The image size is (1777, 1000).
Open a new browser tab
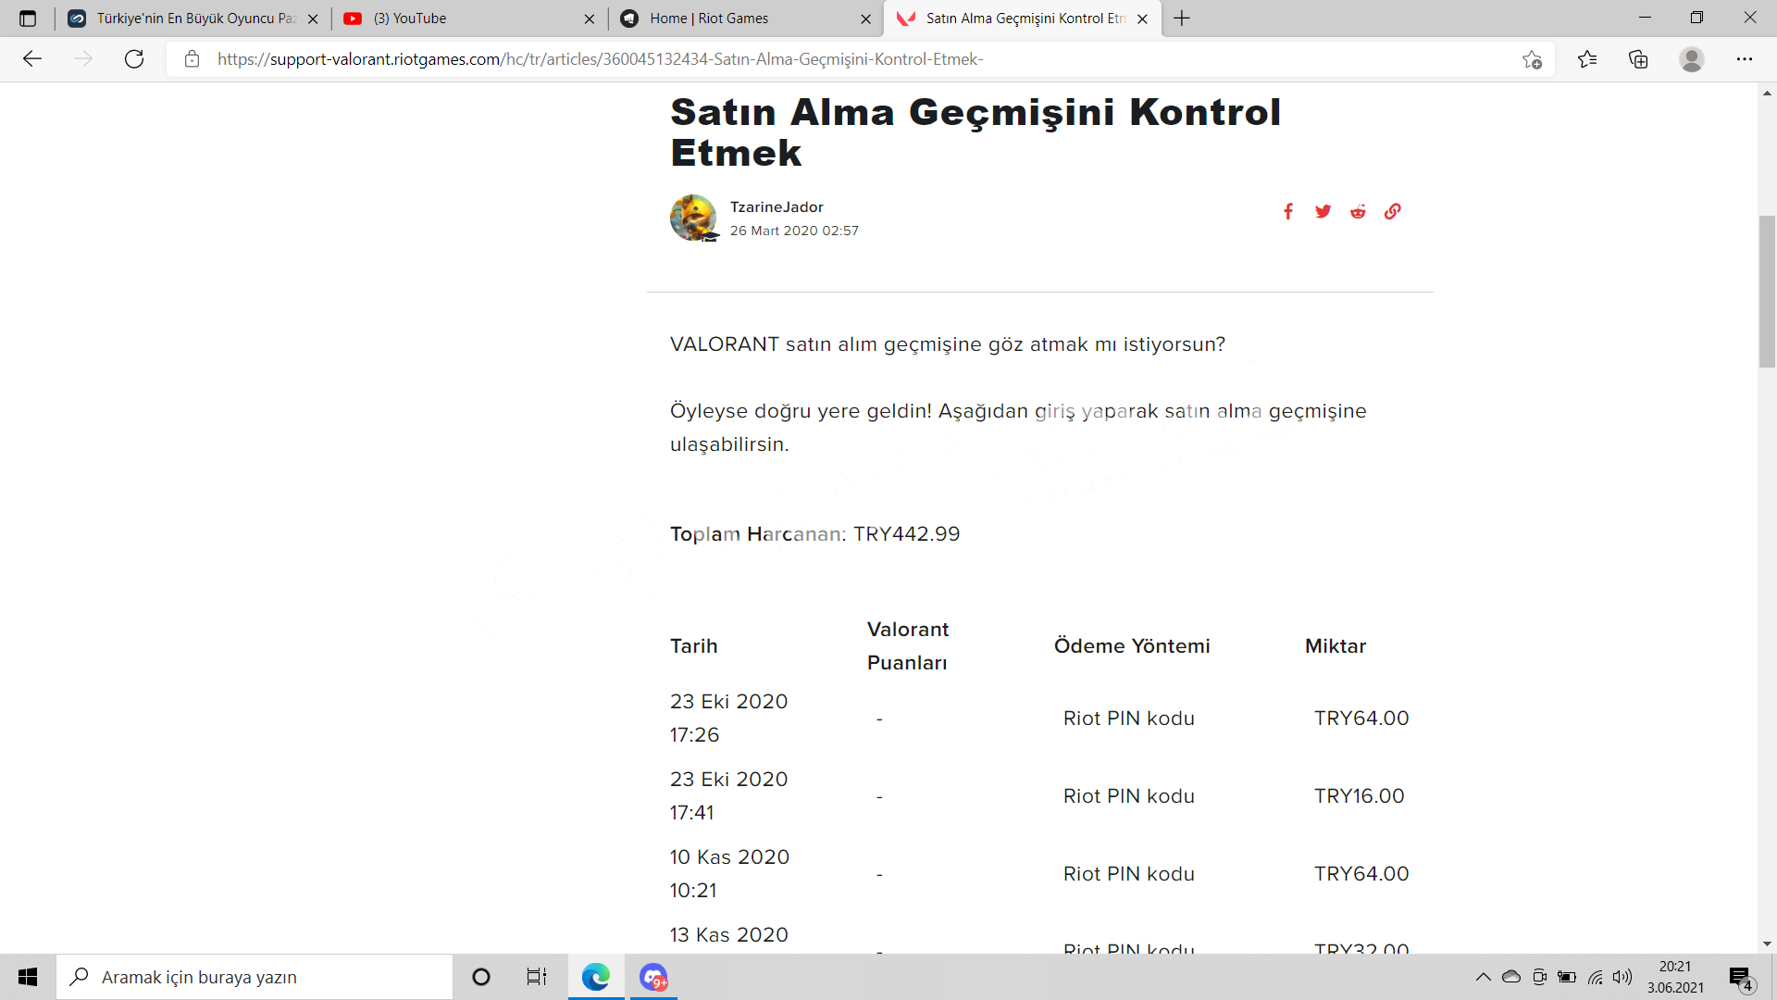tap(1182, 19)
